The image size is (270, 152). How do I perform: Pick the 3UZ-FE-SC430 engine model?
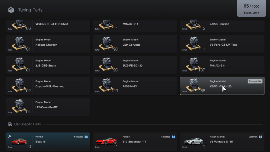(135, 65)
